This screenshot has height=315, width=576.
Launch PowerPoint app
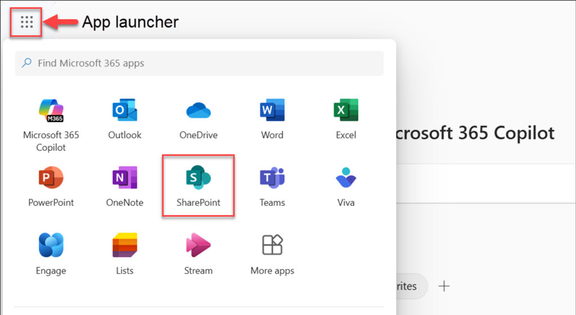pos(51,187)
